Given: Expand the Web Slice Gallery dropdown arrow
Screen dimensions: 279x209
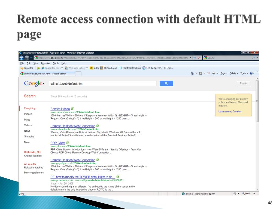Looking at the screenshot, I should tap(87, 68).
